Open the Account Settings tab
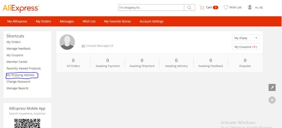Image resolution: width=282 pixels, height=128 pixels. click(x=151, y=21)
